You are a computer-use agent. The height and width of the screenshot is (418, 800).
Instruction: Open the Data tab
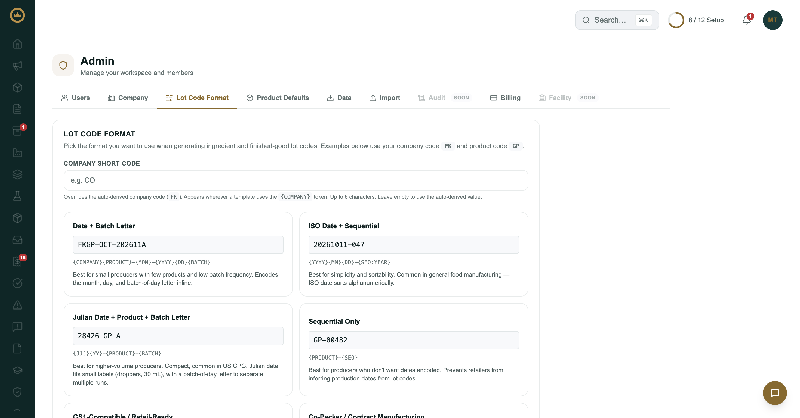pyautogui.click(x=339, y=98)
